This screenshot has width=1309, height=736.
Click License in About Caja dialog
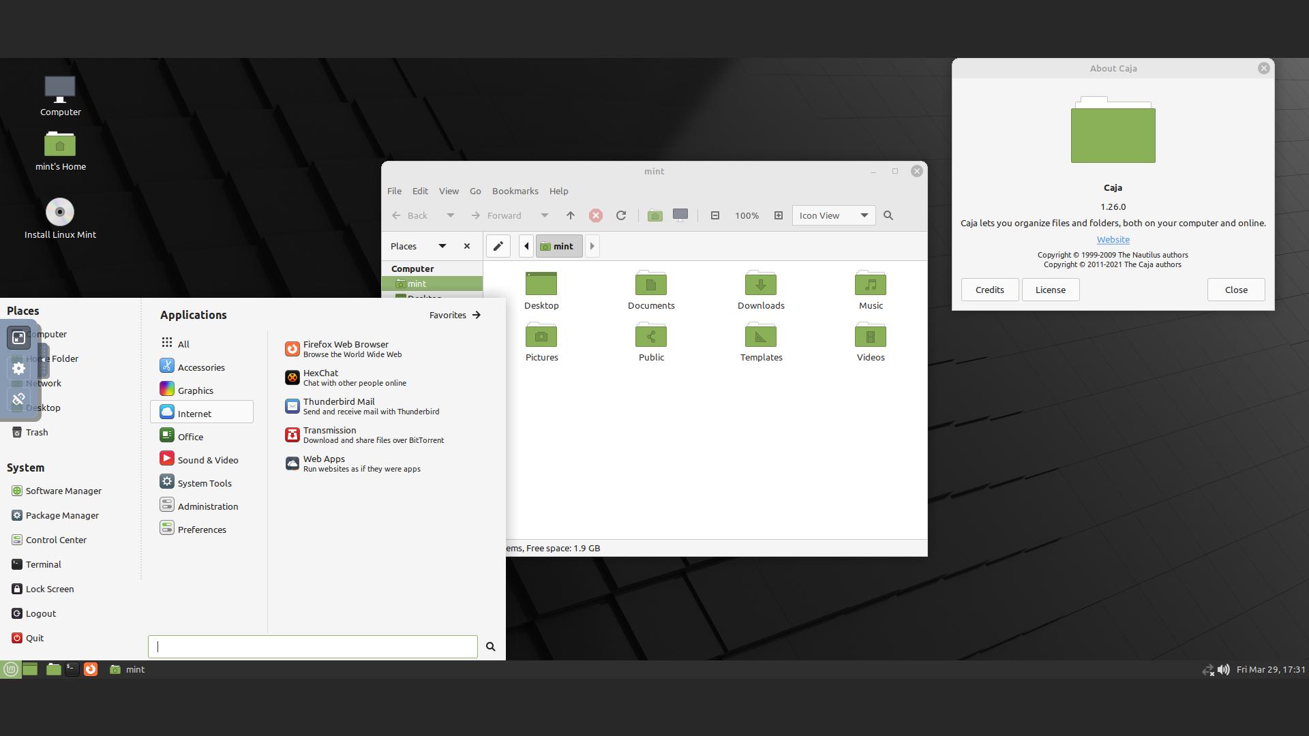1050,290
